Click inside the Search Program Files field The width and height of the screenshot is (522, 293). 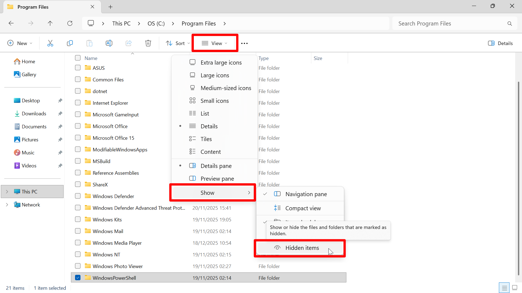(x=449, y=23)
